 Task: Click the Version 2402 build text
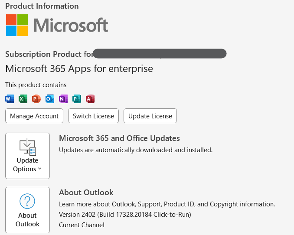[x=125, y=215]
